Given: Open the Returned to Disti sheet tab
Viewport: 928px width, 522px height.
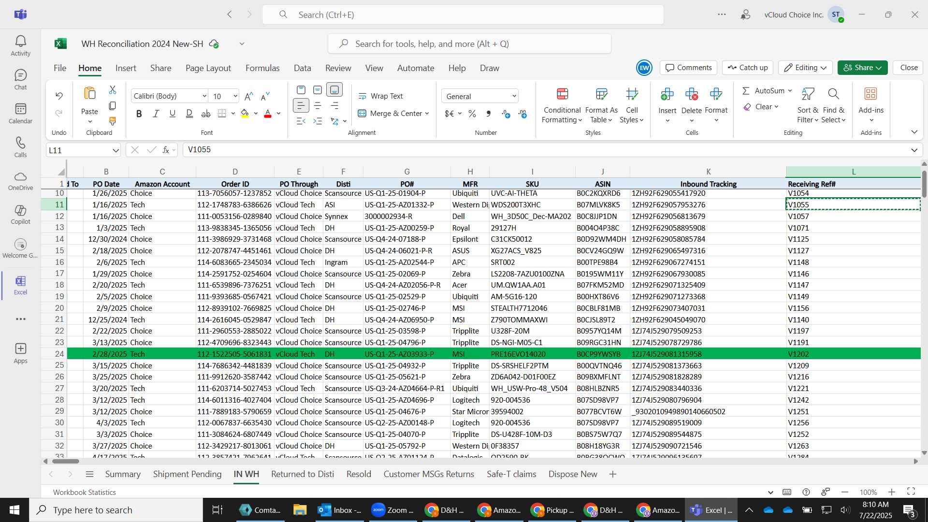Looking at the screenshot, I should pyautogui.click(x=303, y=474).
